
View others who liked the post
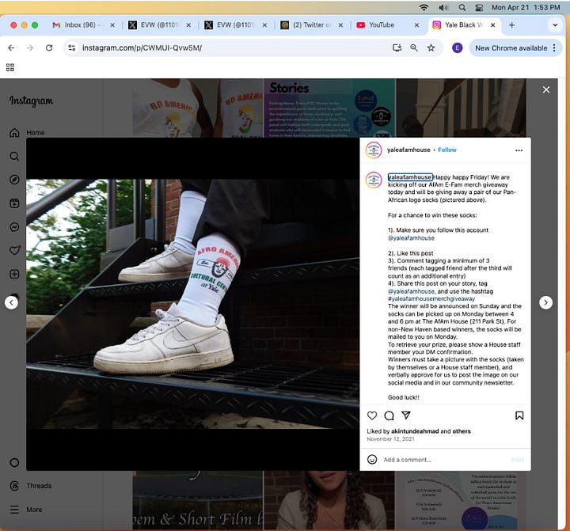(462, 431)
